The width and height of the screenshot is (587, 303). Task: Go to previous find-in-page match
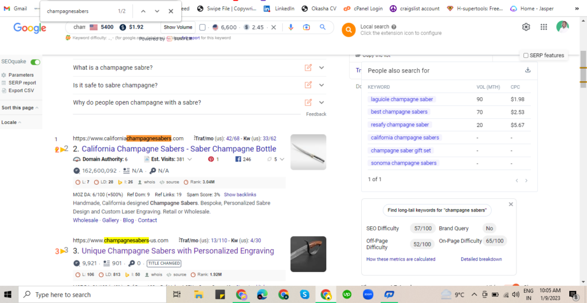tap(143, 11)
